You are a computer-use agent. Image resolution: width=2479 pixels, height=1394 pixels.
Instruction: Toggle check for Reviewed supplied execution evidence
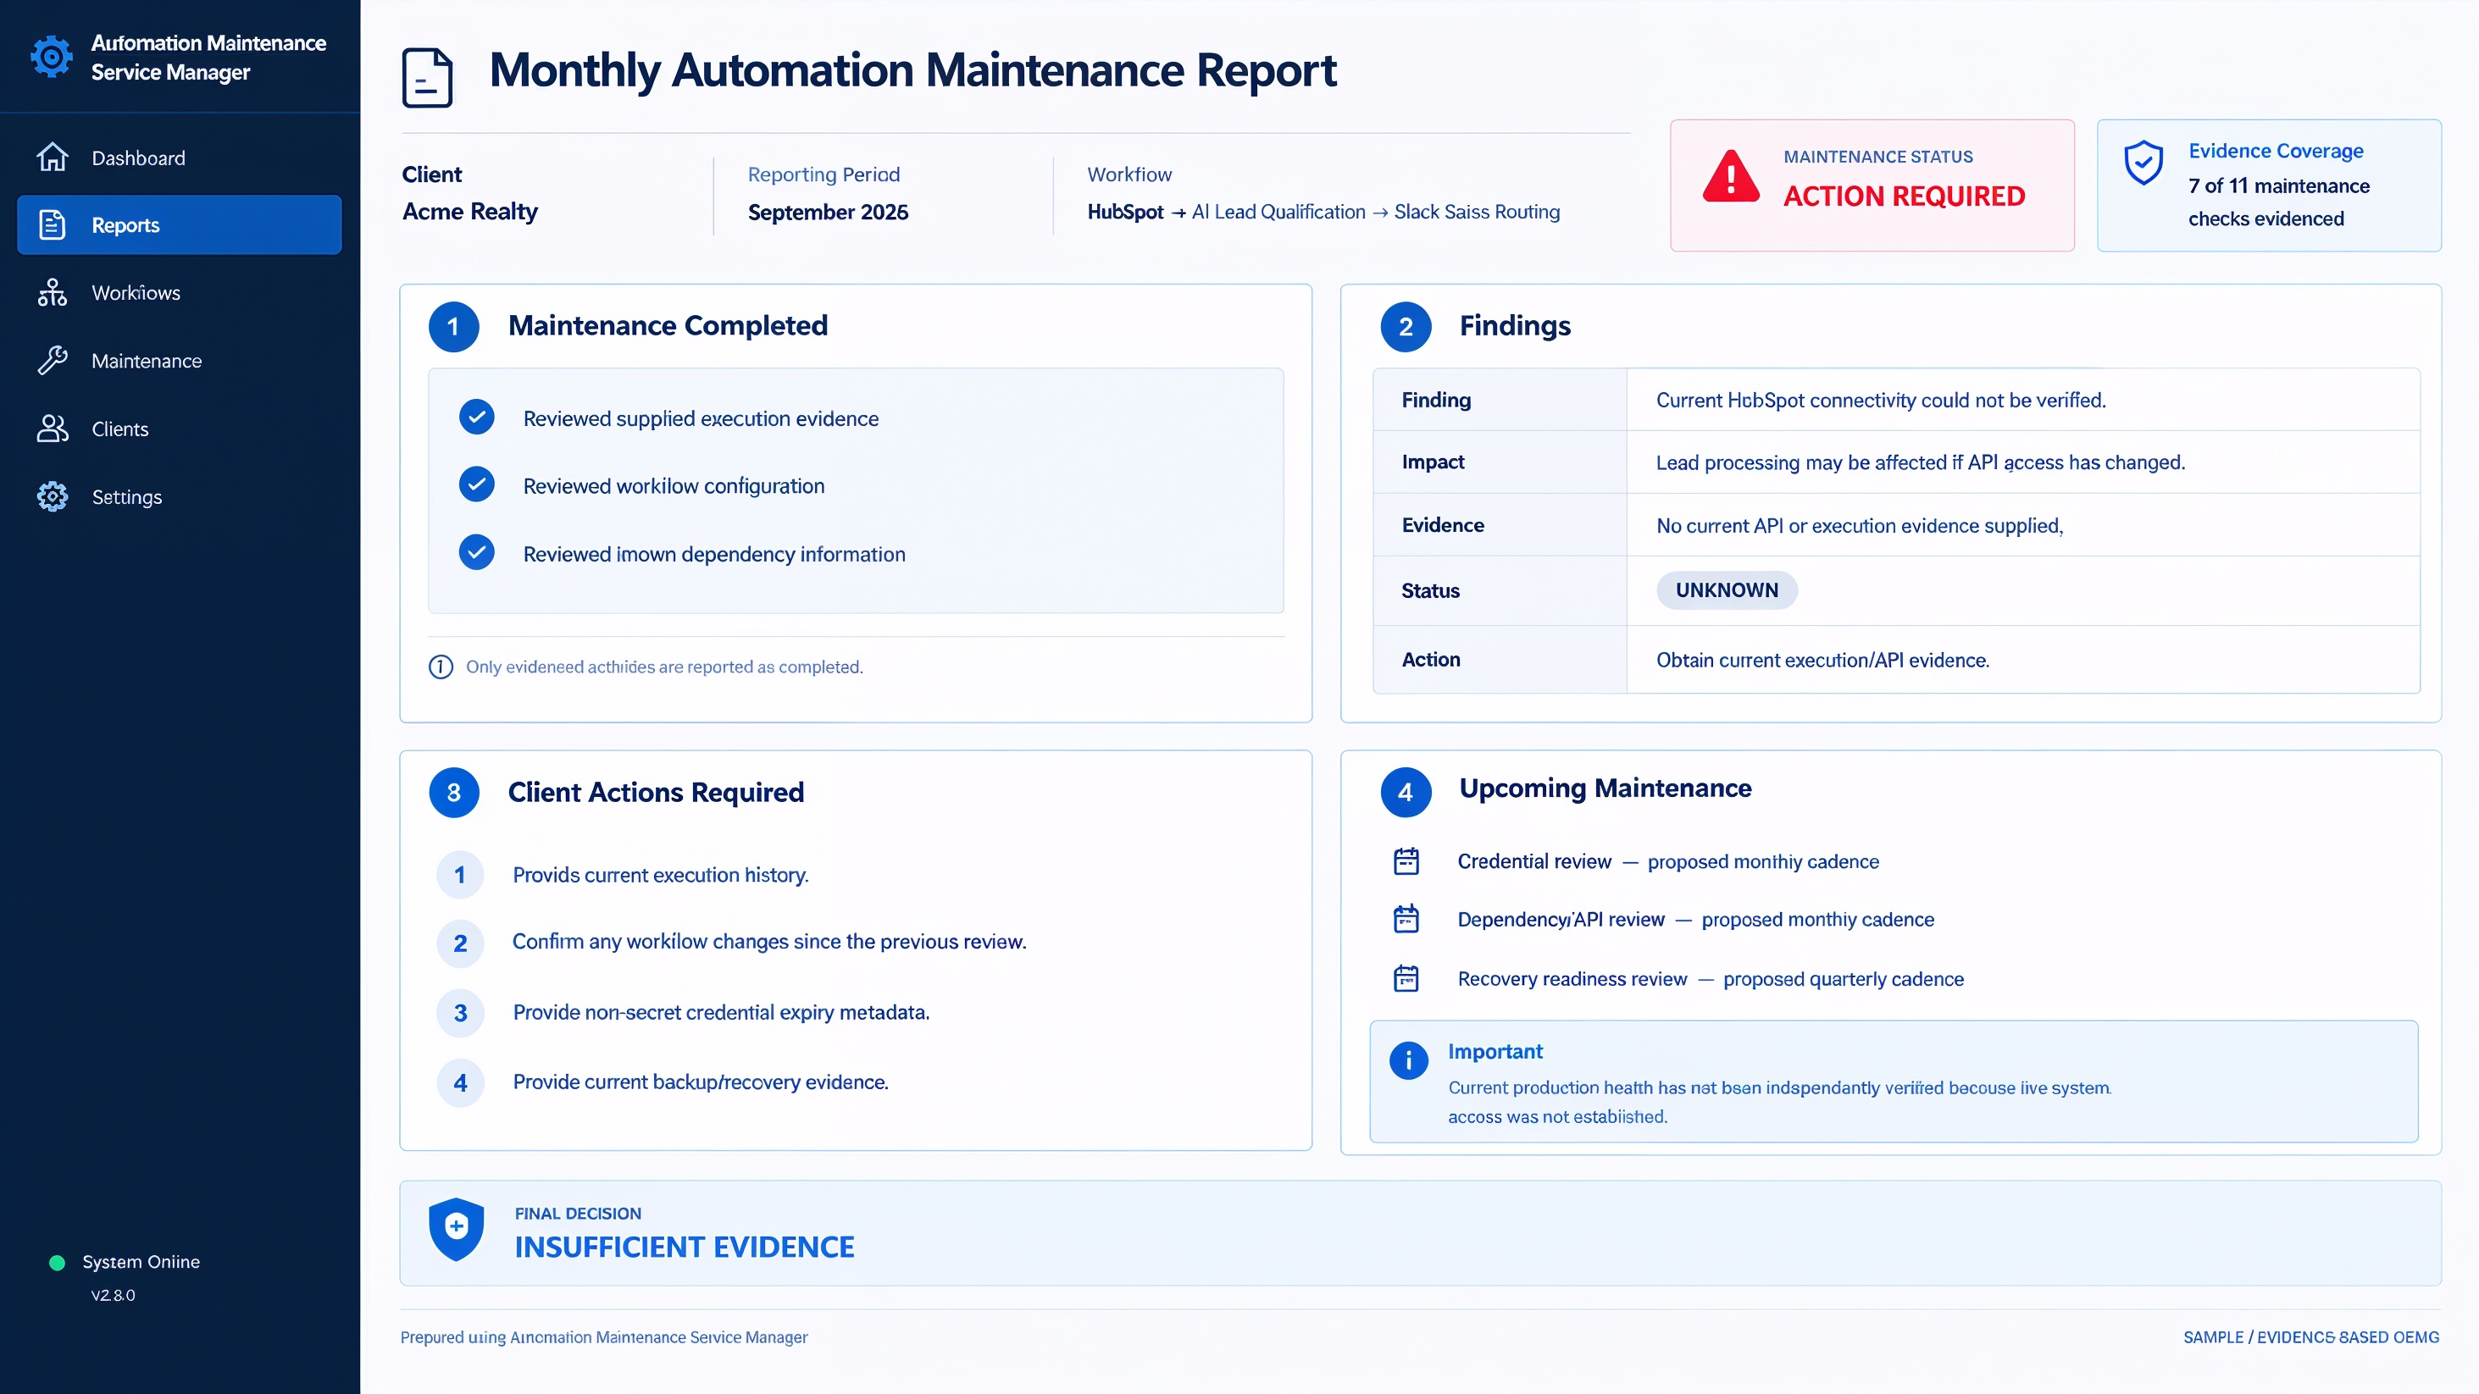[x=476, y=417]
